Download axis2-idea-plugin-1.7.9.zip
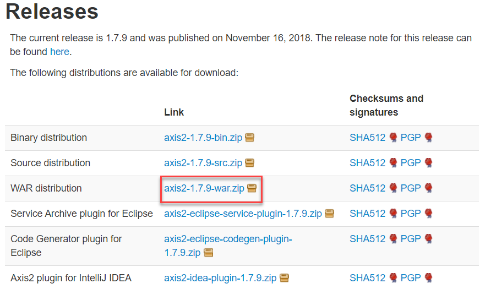The width and height of the screenshot is (480, 289). (x=220, y=278)
